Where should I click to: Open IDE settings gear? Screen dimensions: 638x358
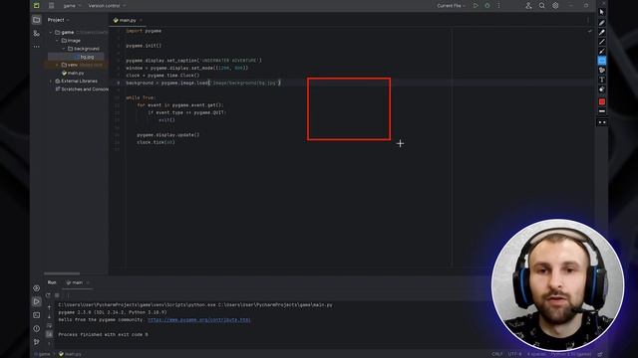(555, 6)
